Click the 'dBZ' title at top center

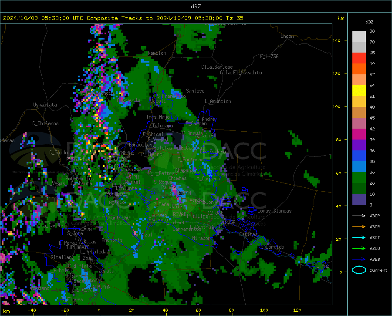pos(196,7)
